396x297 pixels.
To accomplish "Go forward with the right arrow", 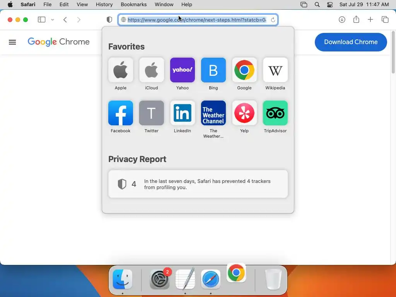I will 79,20.
